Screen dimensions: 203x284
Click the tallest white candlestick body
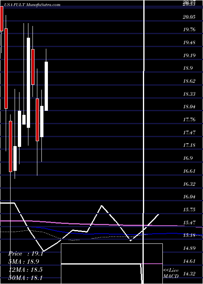(x=28, y=83)
